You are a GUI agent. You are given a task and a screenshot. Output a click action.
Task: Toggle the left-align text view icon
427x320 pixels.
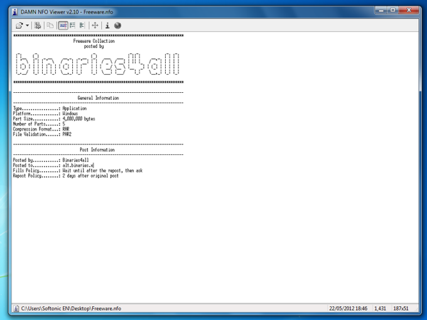[72, 26]
